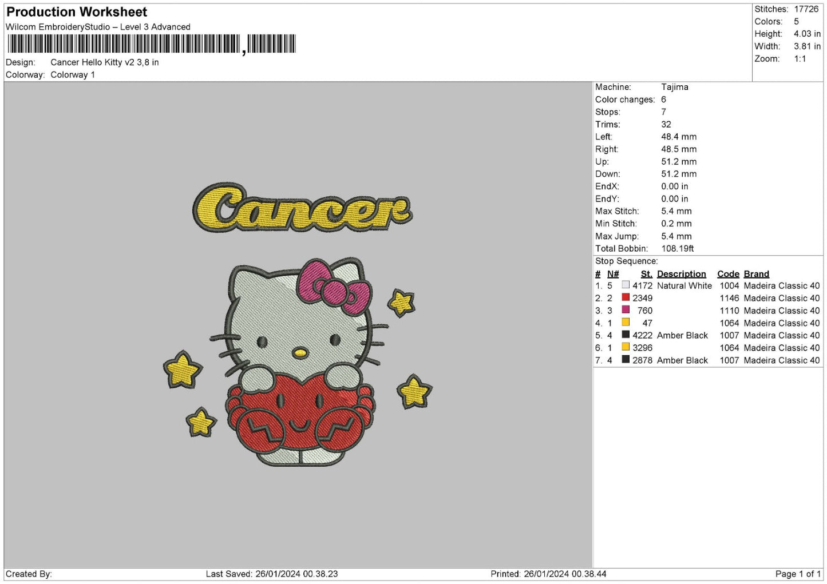The height and width of the screenshot is (584, 827).
Task: Click the Min Stitch value 0.2 mm
Action: [676, 224]
